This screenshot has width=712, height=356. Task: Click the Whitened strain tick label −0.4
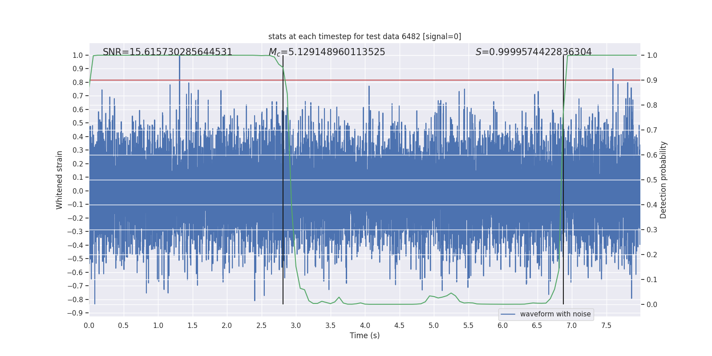coord(75,245)
